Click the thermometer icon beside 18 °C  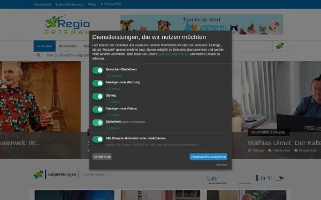click(x=257, y=178)
